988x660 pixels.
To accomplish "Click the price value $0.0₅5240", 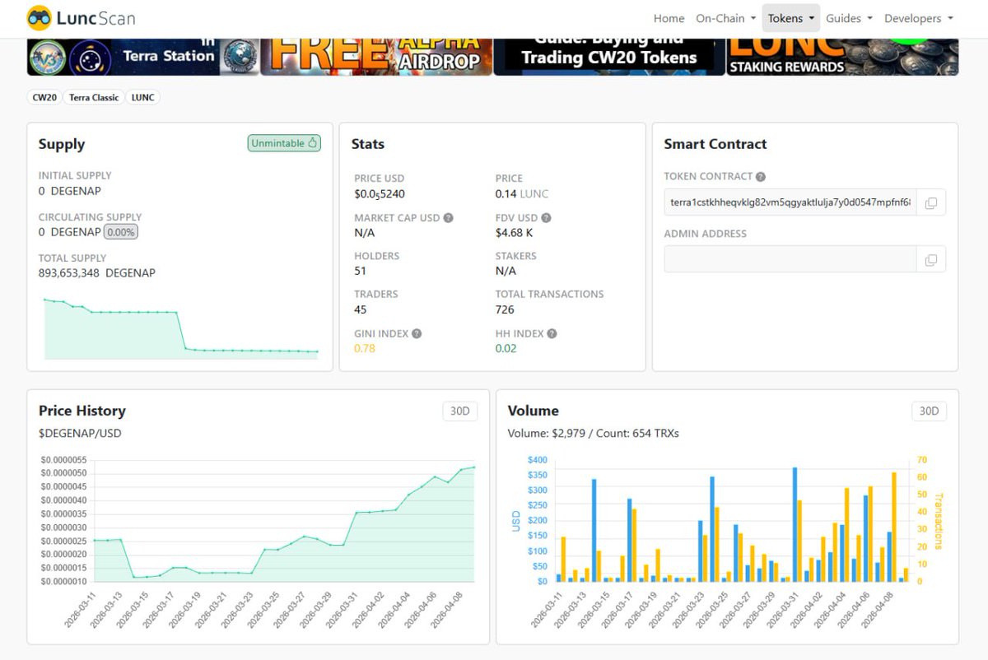I will pyautogui.click(x=380, y=194).
